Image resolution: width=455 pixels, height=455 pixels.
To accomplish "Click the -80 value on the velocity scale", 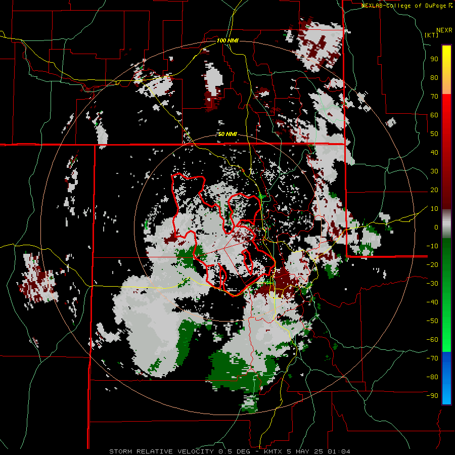I will (432, 377).
